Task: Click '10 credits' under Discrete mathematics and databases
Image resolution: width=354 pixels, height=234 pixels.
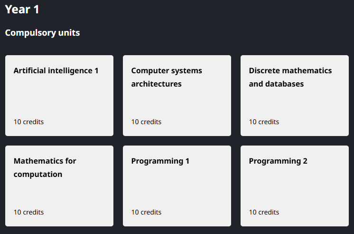Action: 264,122
